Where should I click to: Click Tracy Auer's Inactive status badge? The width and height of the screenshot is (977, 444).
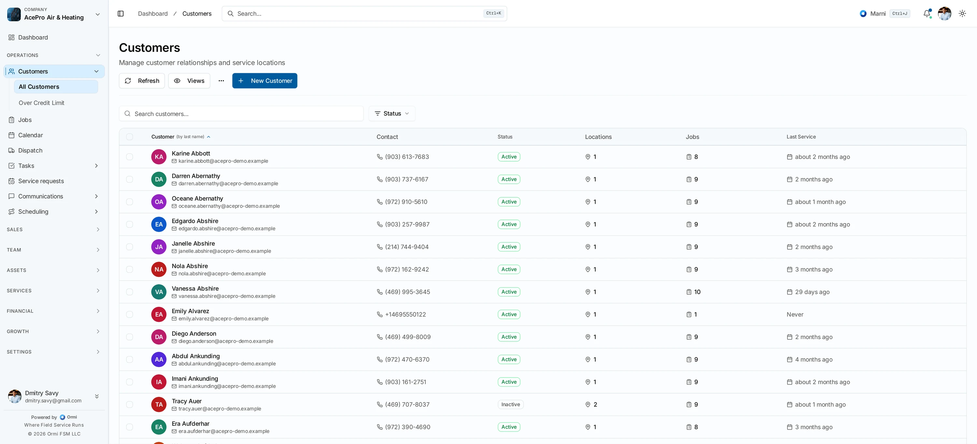511,405
